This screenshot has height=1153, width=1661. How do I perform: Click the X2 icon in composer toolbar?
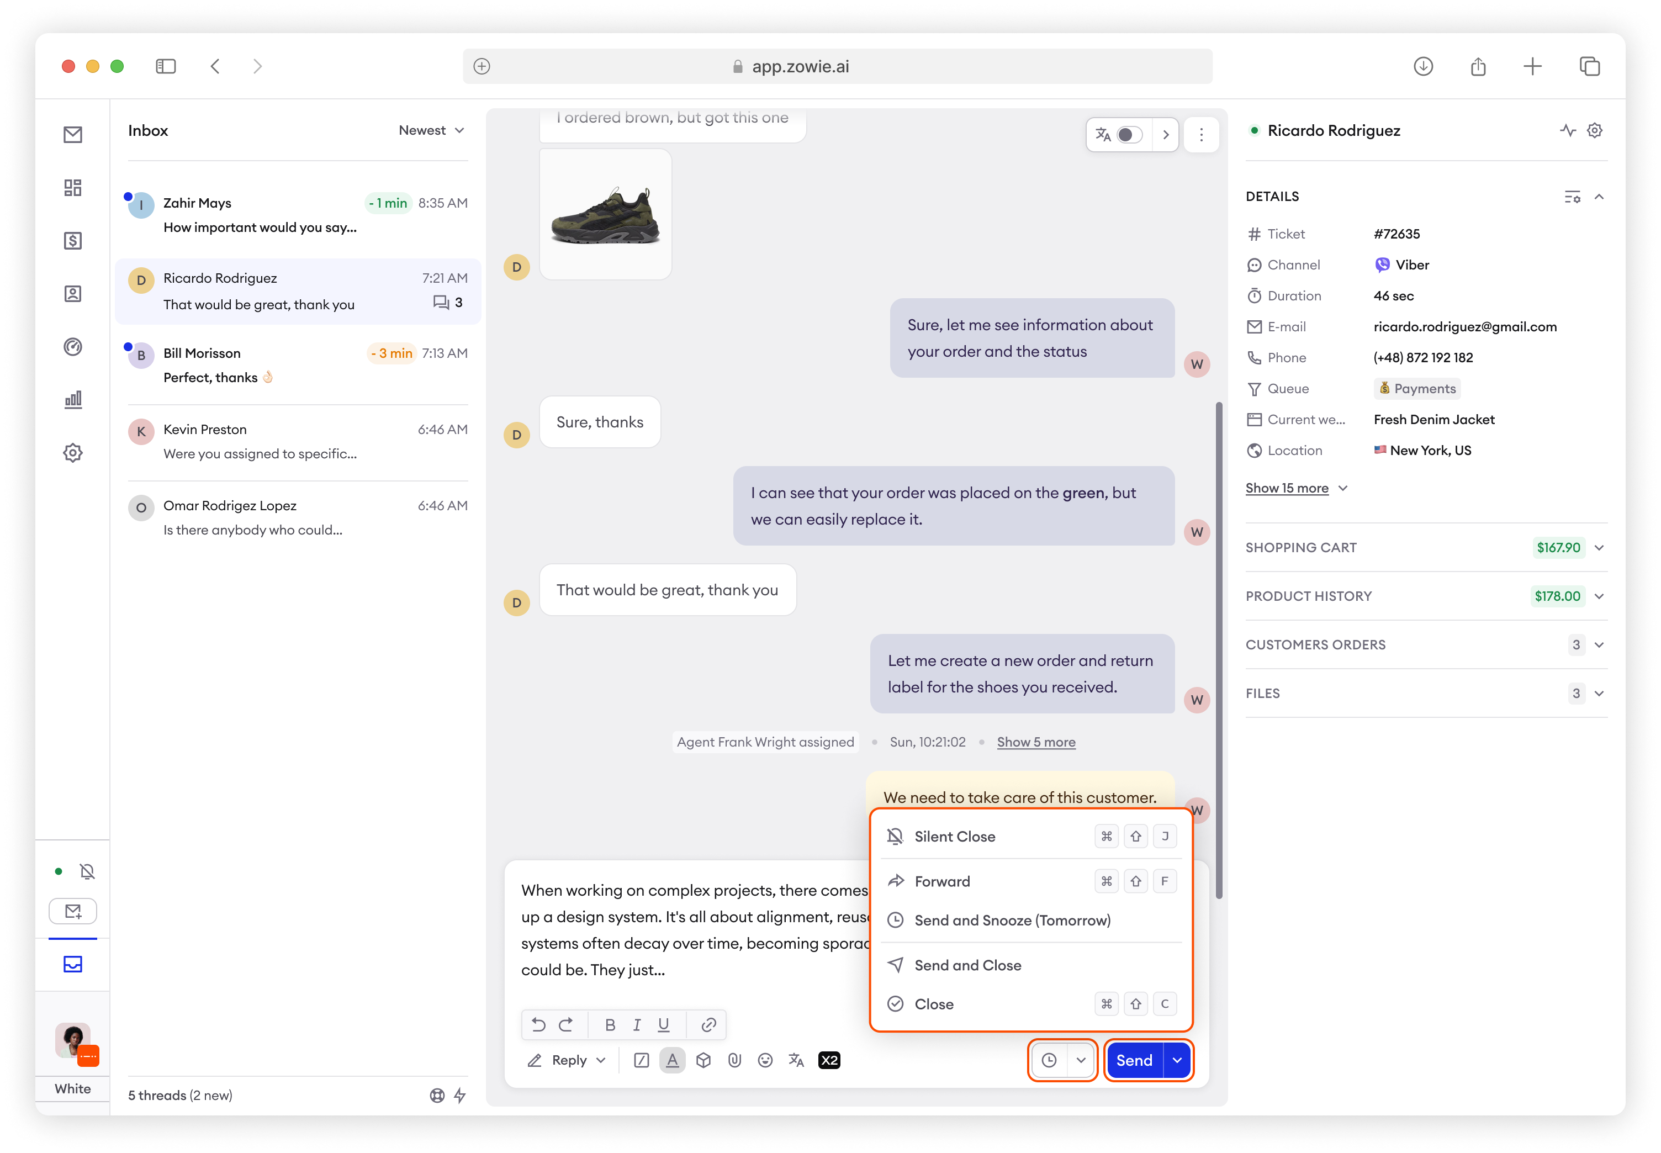tap(829, 1060)
